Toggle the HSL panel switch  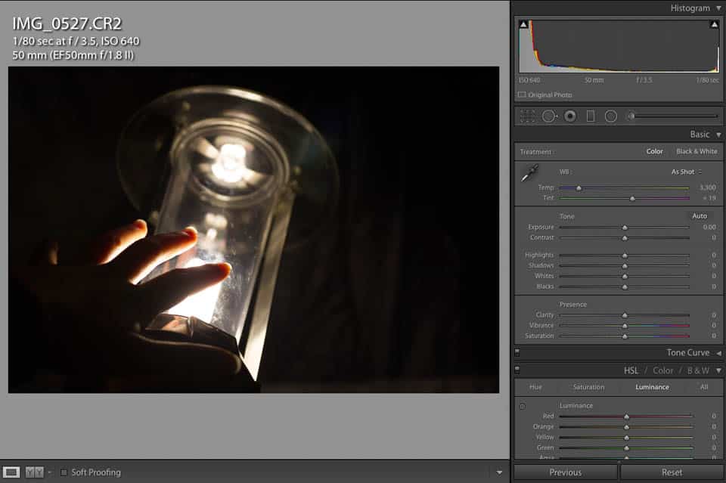pyautogui.click(x=517, y=370)
